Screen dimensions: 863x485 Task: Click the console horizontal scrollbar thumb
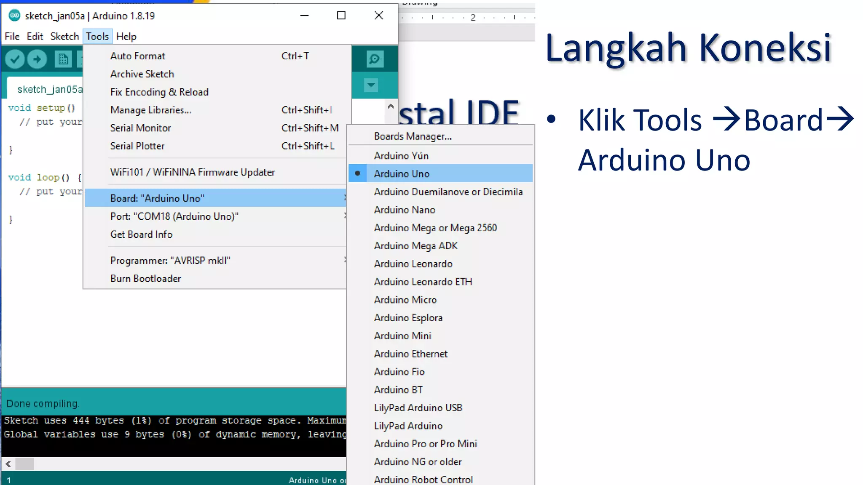pyautogui.click(x=24, y=464)
